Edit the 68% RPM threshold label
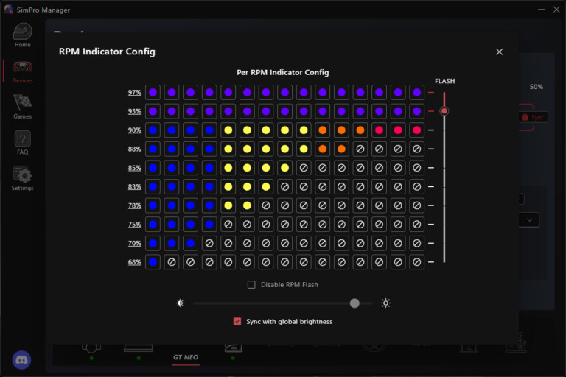This screenshot has height=377, width=566. [134, 261]
